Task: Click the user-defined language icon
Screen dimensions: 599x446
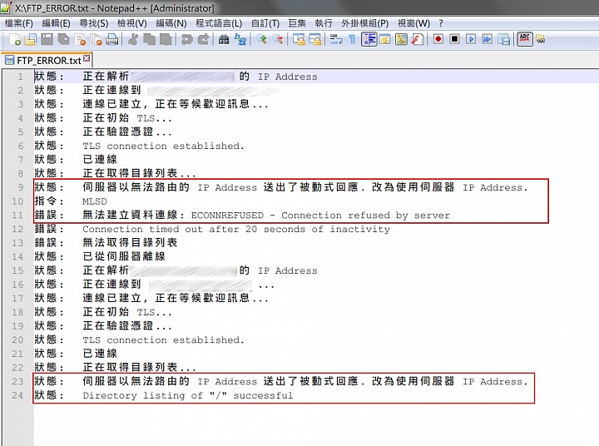Action: point(384,39)
